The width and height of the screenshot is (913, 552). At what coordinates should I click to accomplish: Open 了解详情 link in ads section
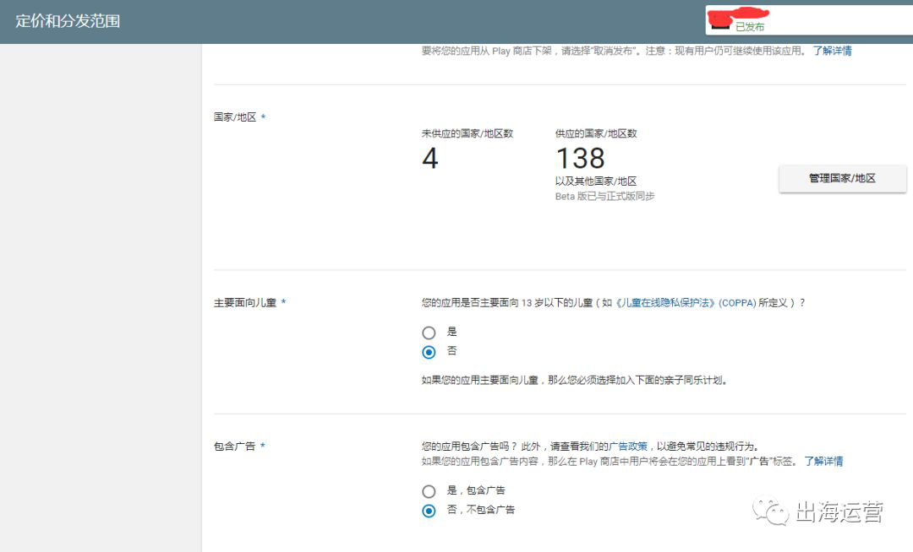pyautogui.click(x=823, y=462)
